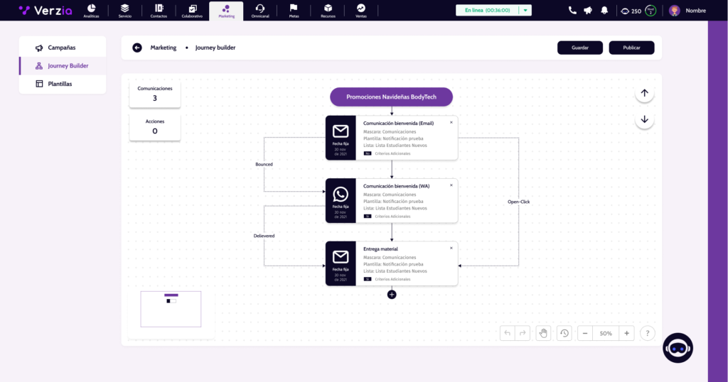Zoom out with the minus button
This screenshot has height=382, width=728.
coord(585,333)
